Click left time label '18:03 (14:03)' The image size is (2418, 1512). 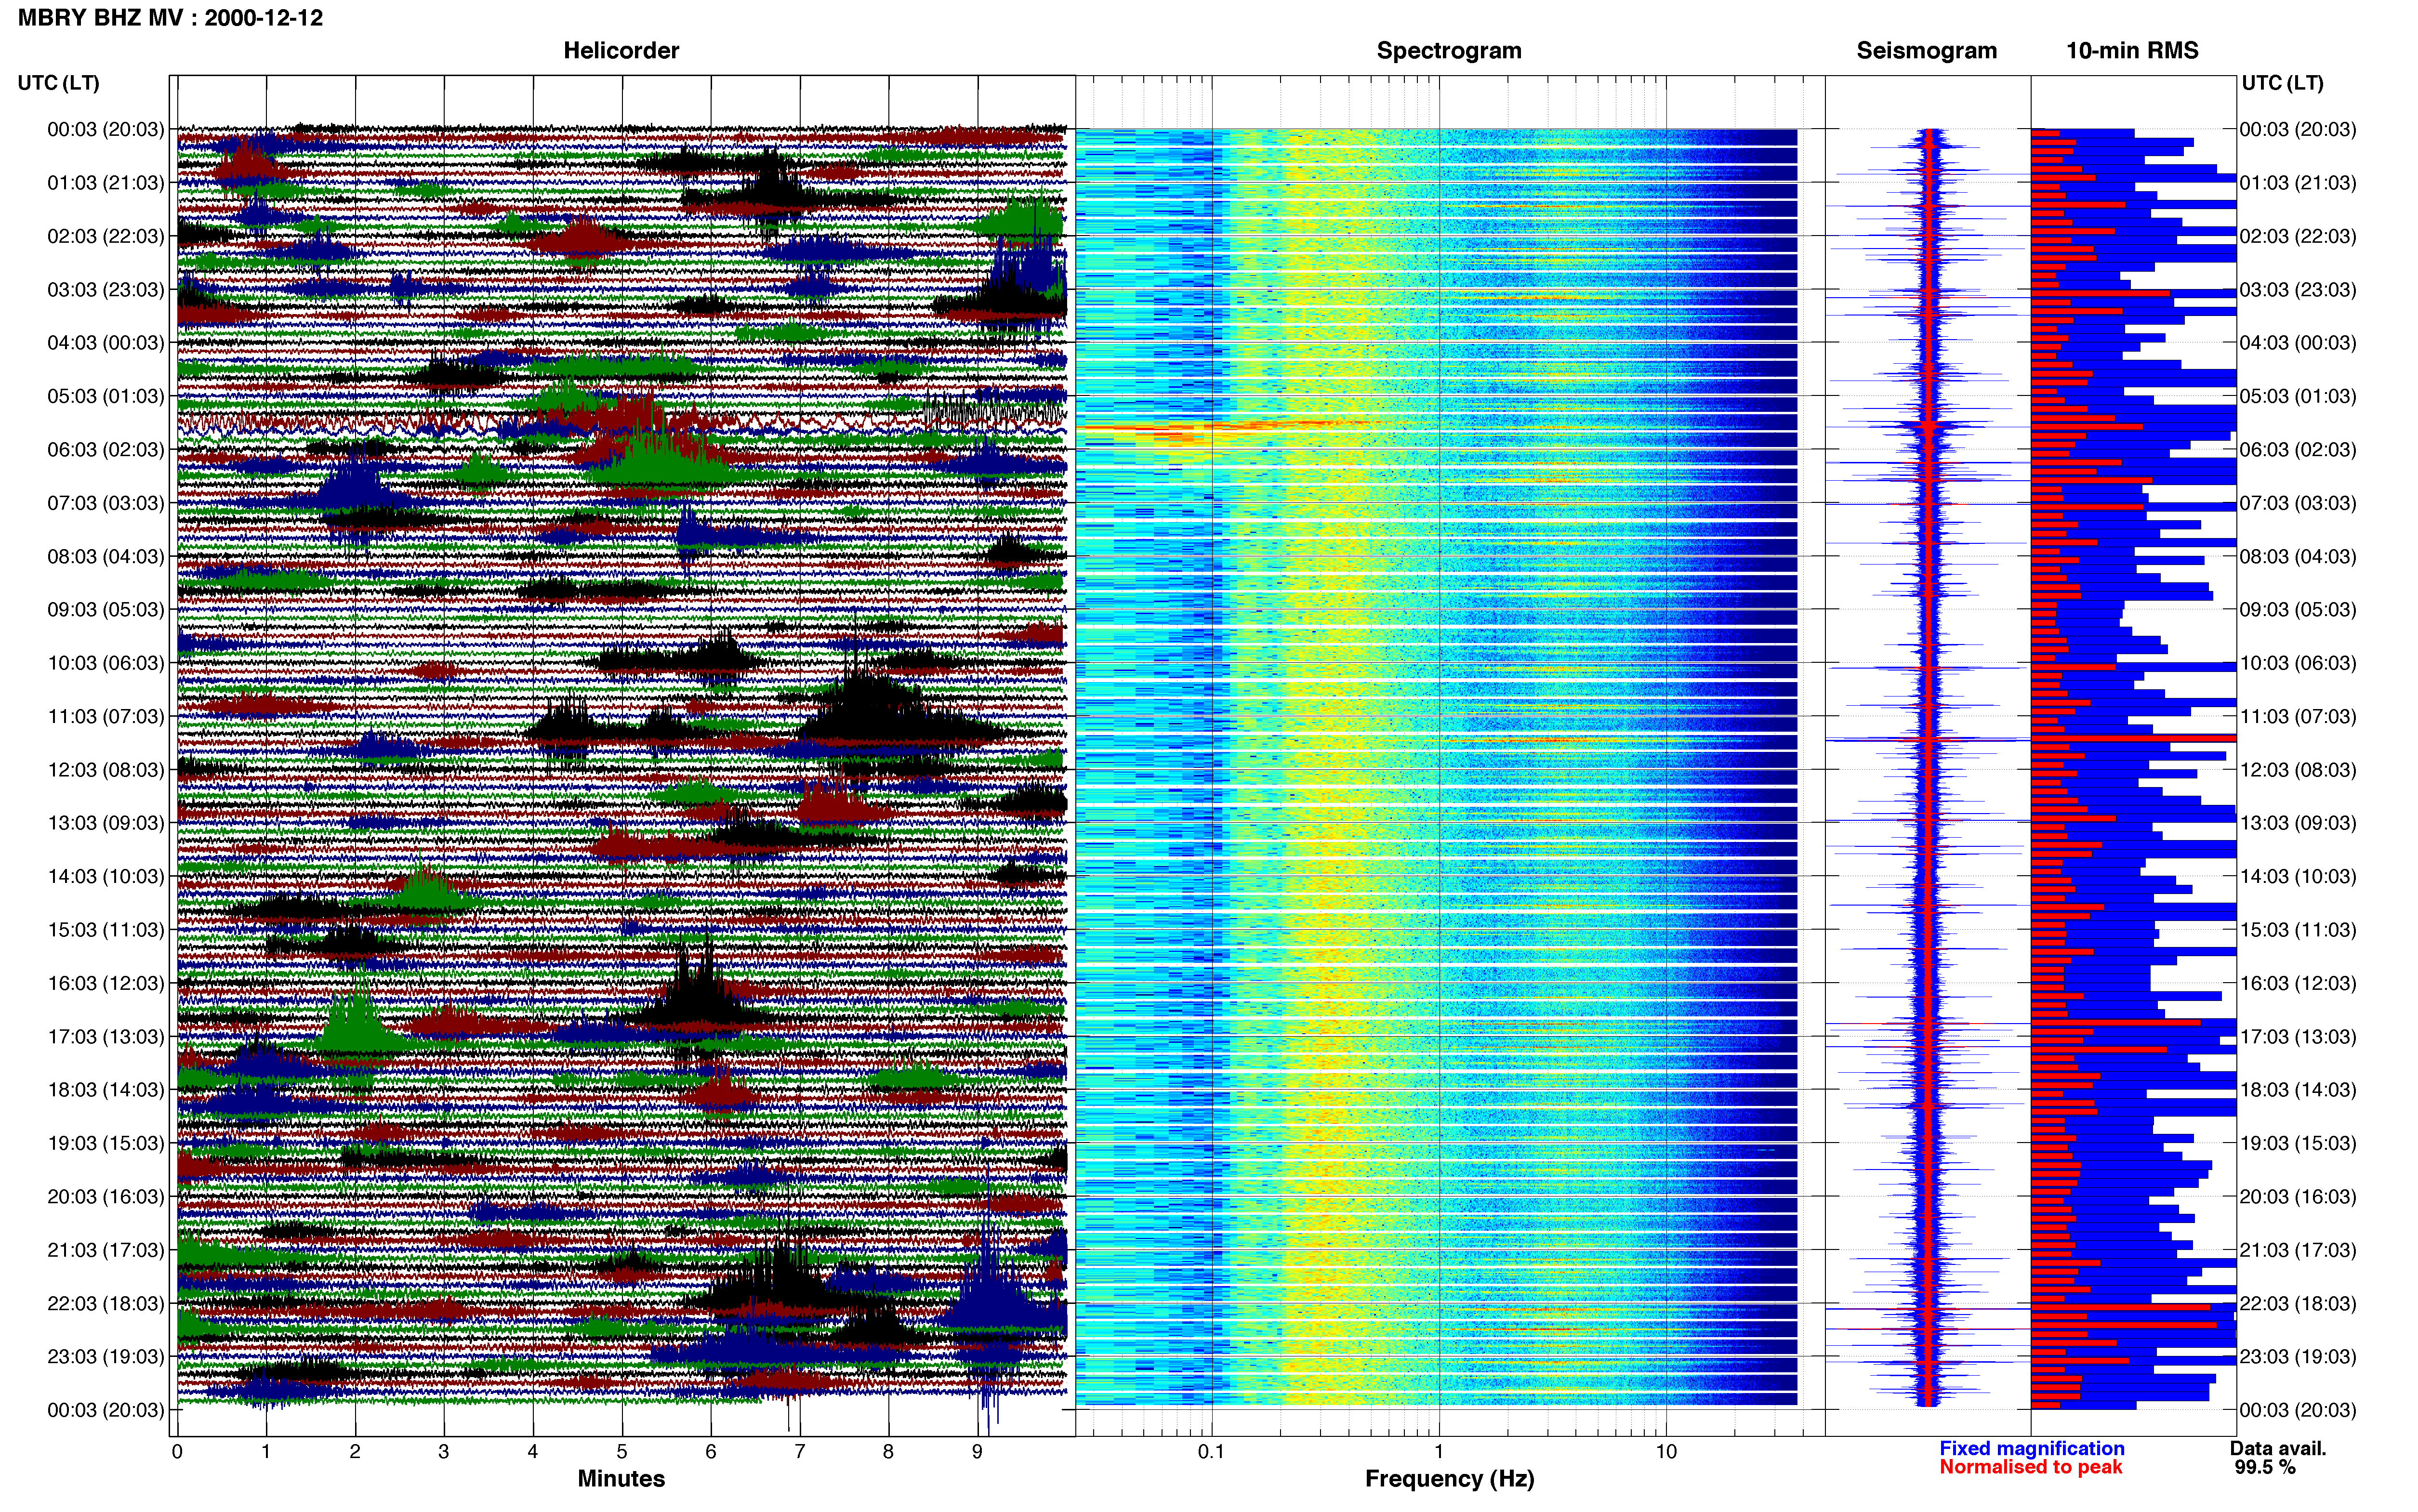106,1090
